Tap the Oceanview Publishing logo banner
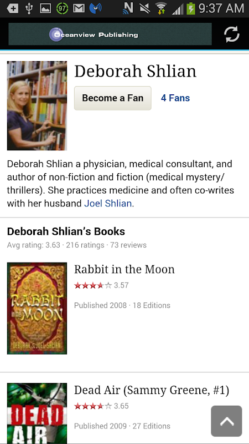This screenshot has height=444, width=249. point(110,34)
